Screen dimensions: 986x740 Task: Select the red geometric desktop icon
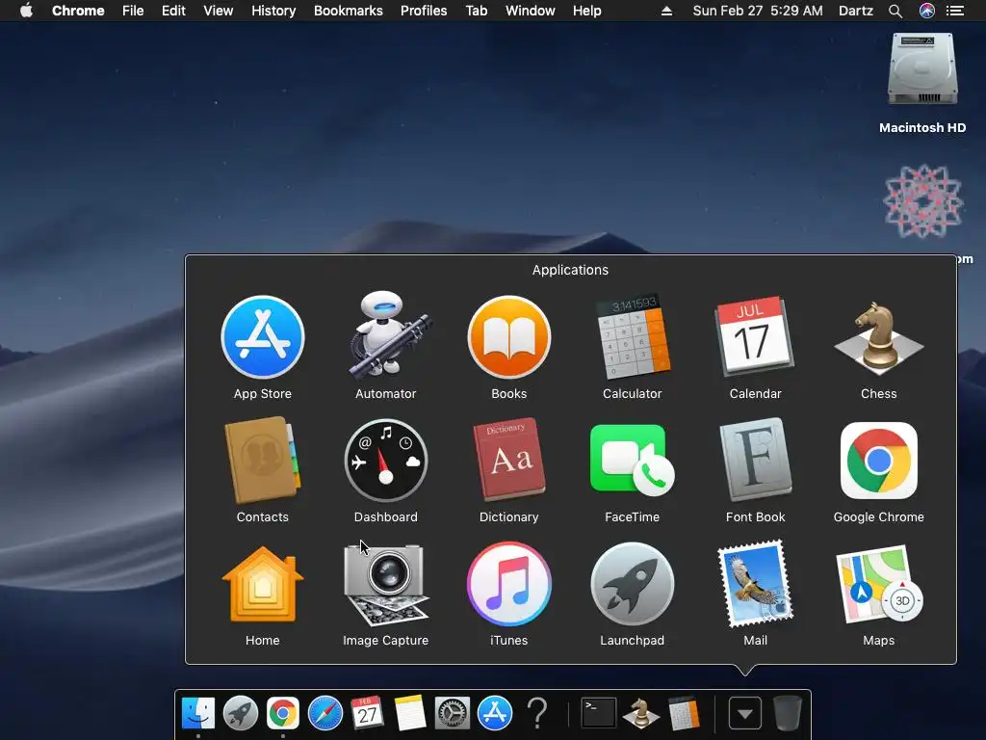(x=922, y=201)
